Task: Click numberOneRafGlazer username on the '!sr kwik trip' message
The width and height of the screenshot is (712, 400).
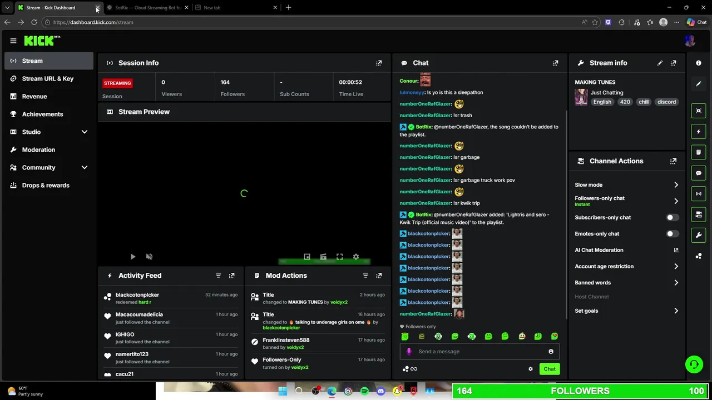Action: [x=425, y=203]
